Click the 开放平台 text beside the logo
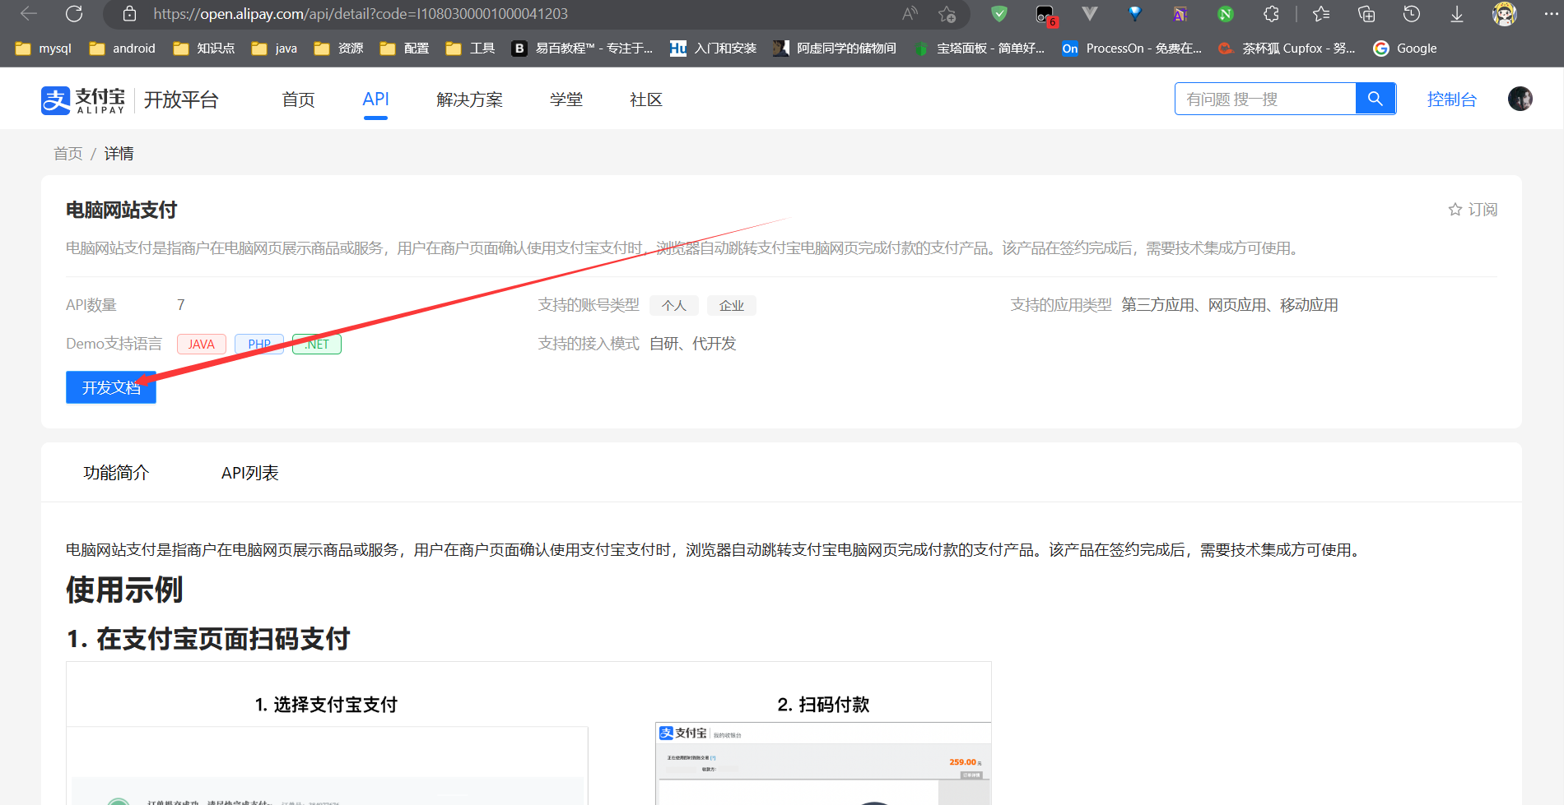The height and width of the screenshot is (805, 1564). 181,99
